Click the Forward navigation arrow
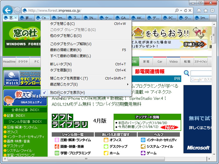This screenshot has height=164, width=219. click(17, 10)
